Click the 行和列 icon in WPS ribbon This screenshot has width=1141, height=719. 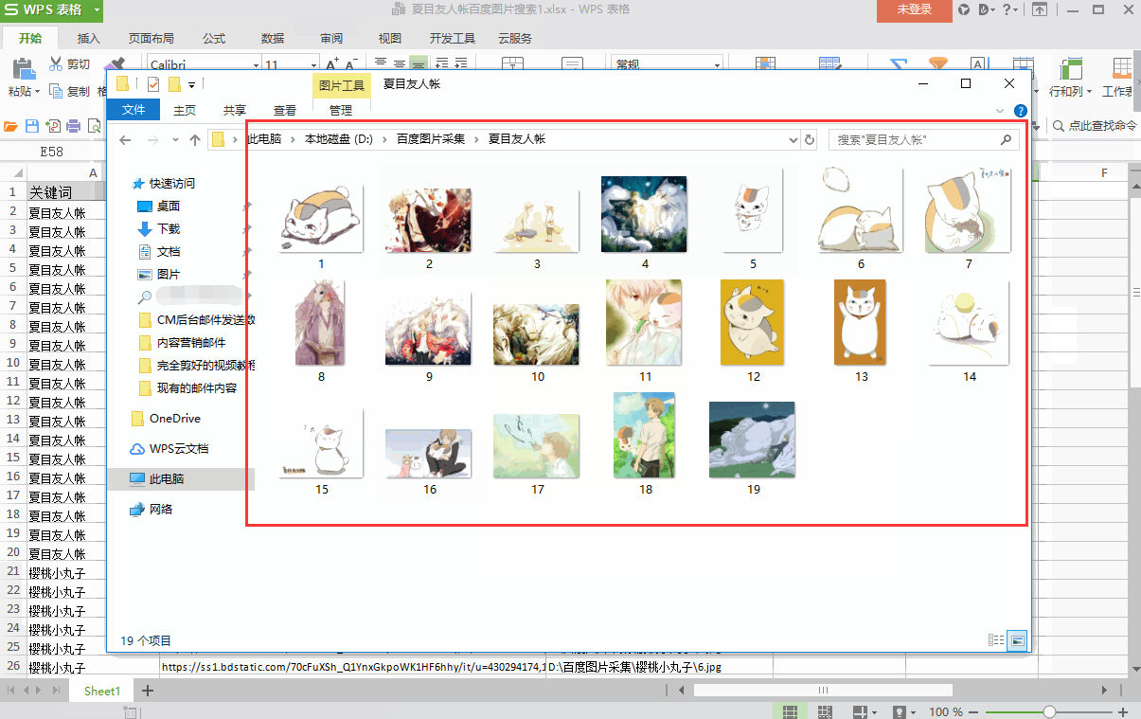click(1071, 67)
